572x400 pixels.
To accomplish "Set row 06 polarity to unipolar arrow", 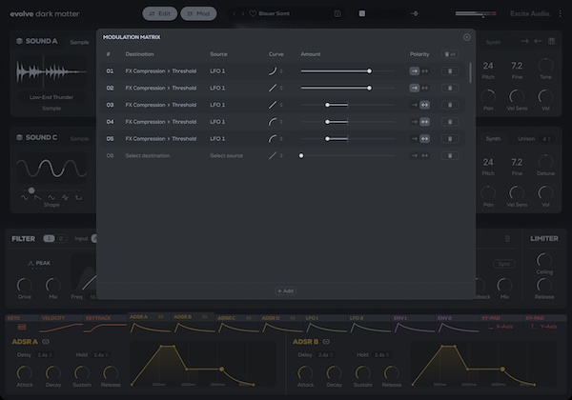I will coord(415,155).
